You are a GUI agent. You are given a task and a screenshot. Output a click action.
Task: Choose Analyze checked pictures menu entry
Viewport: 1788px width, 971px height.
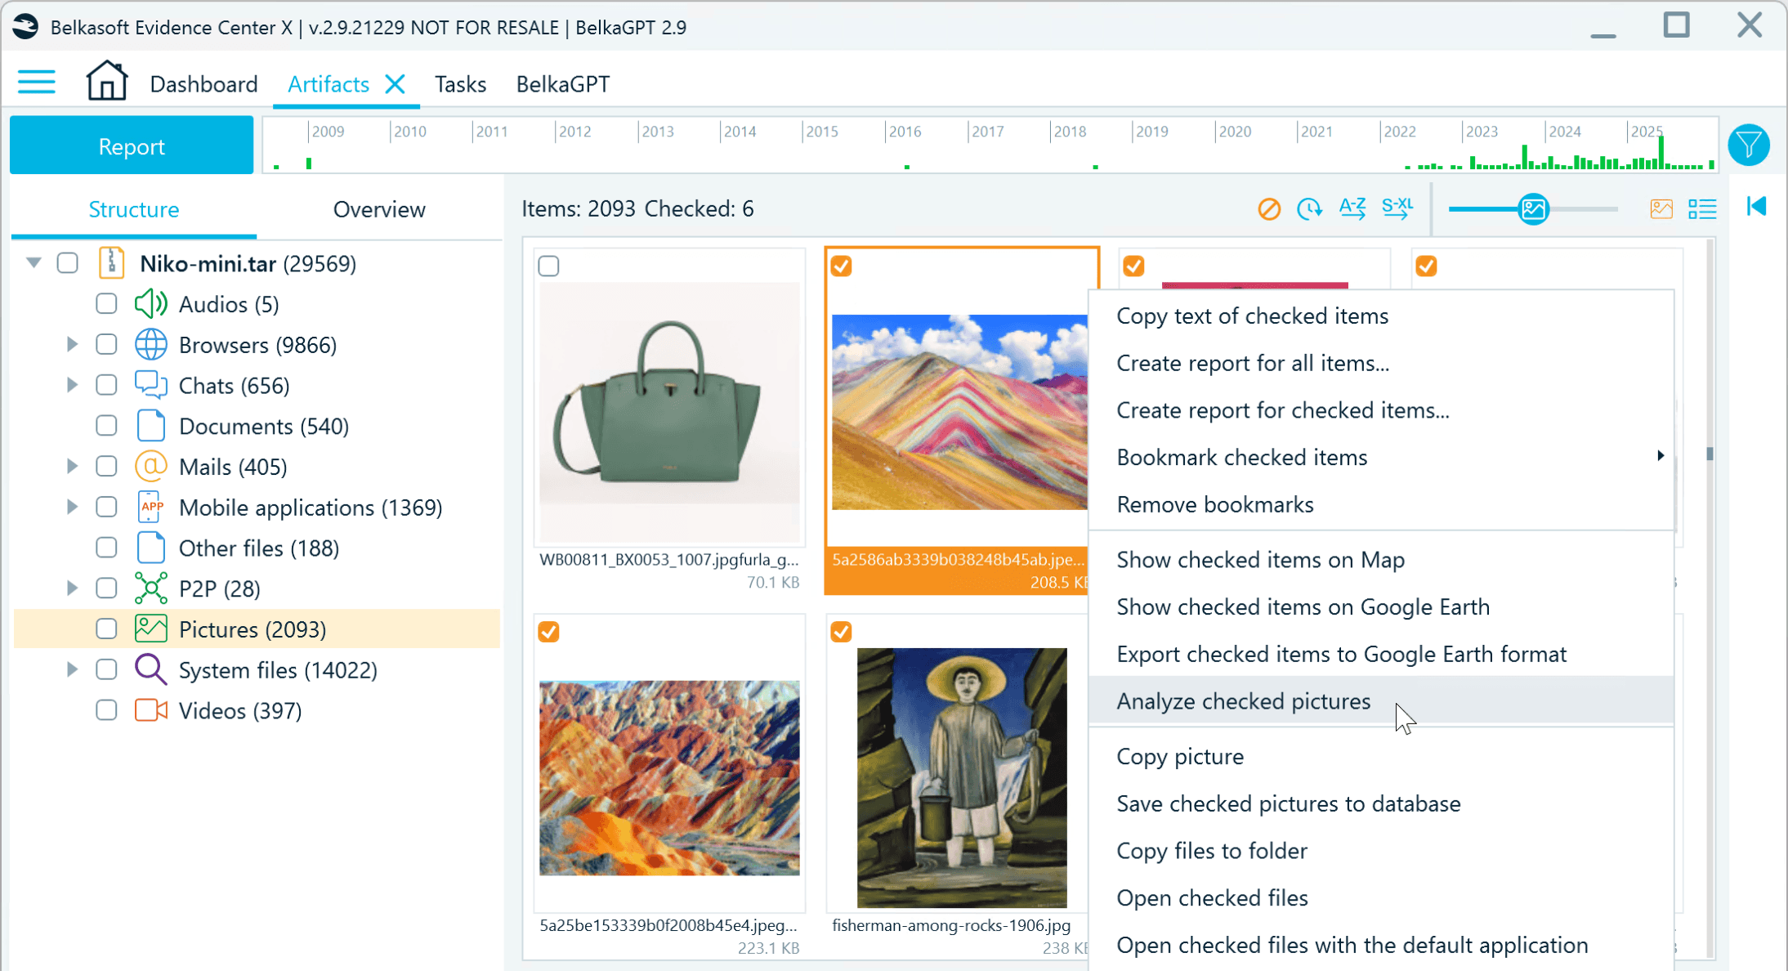click(1243, 701)
